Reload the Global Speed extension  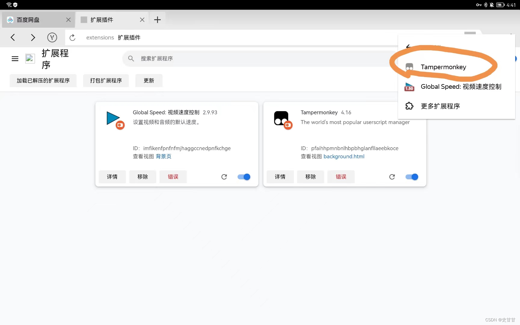click(x=224, y=177)
